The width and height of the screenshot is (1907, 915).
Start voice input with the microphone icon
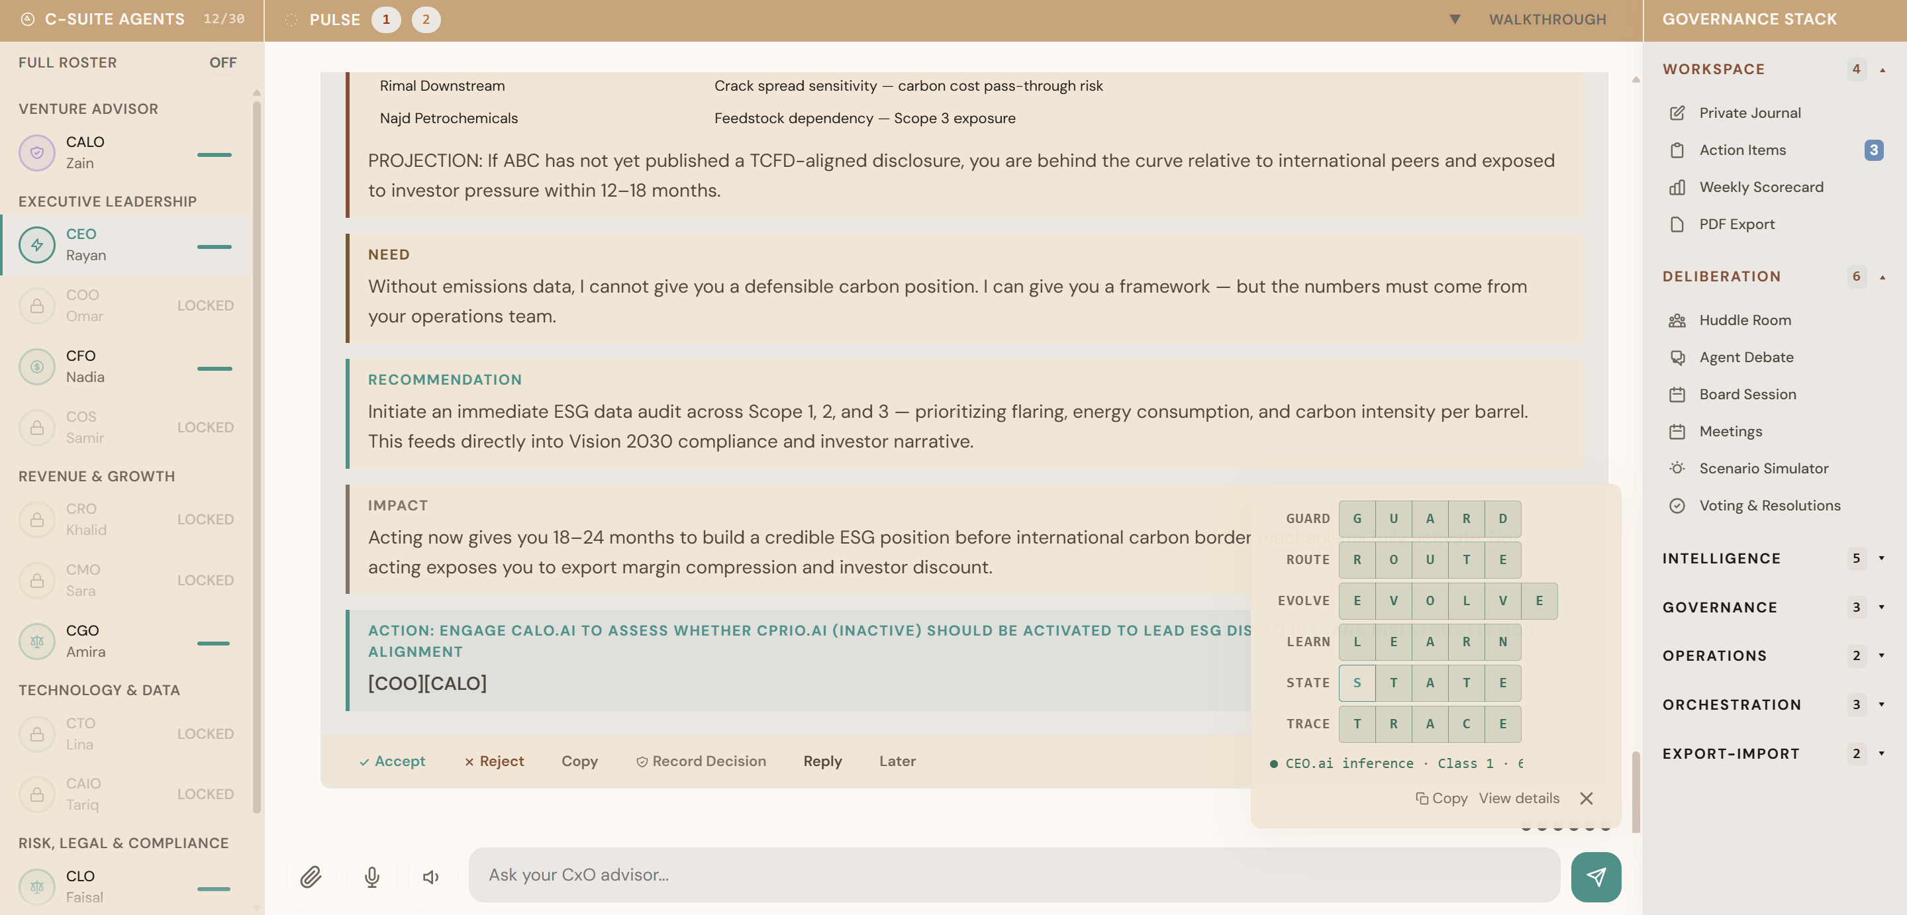[371, 877]
